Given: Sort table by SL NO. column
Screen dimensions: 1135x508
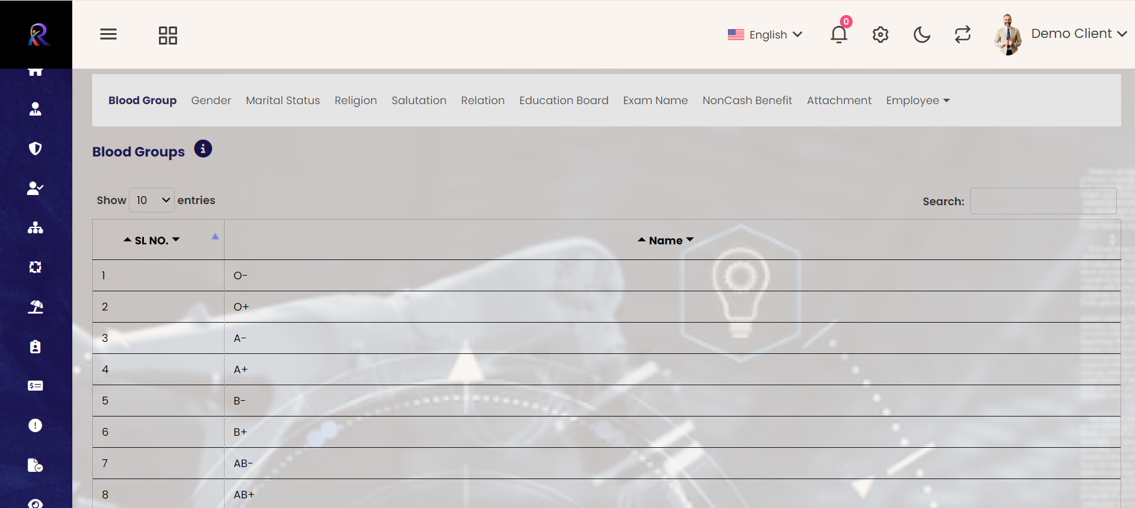Looking at the screenshot, I should (x=152, y=240).
